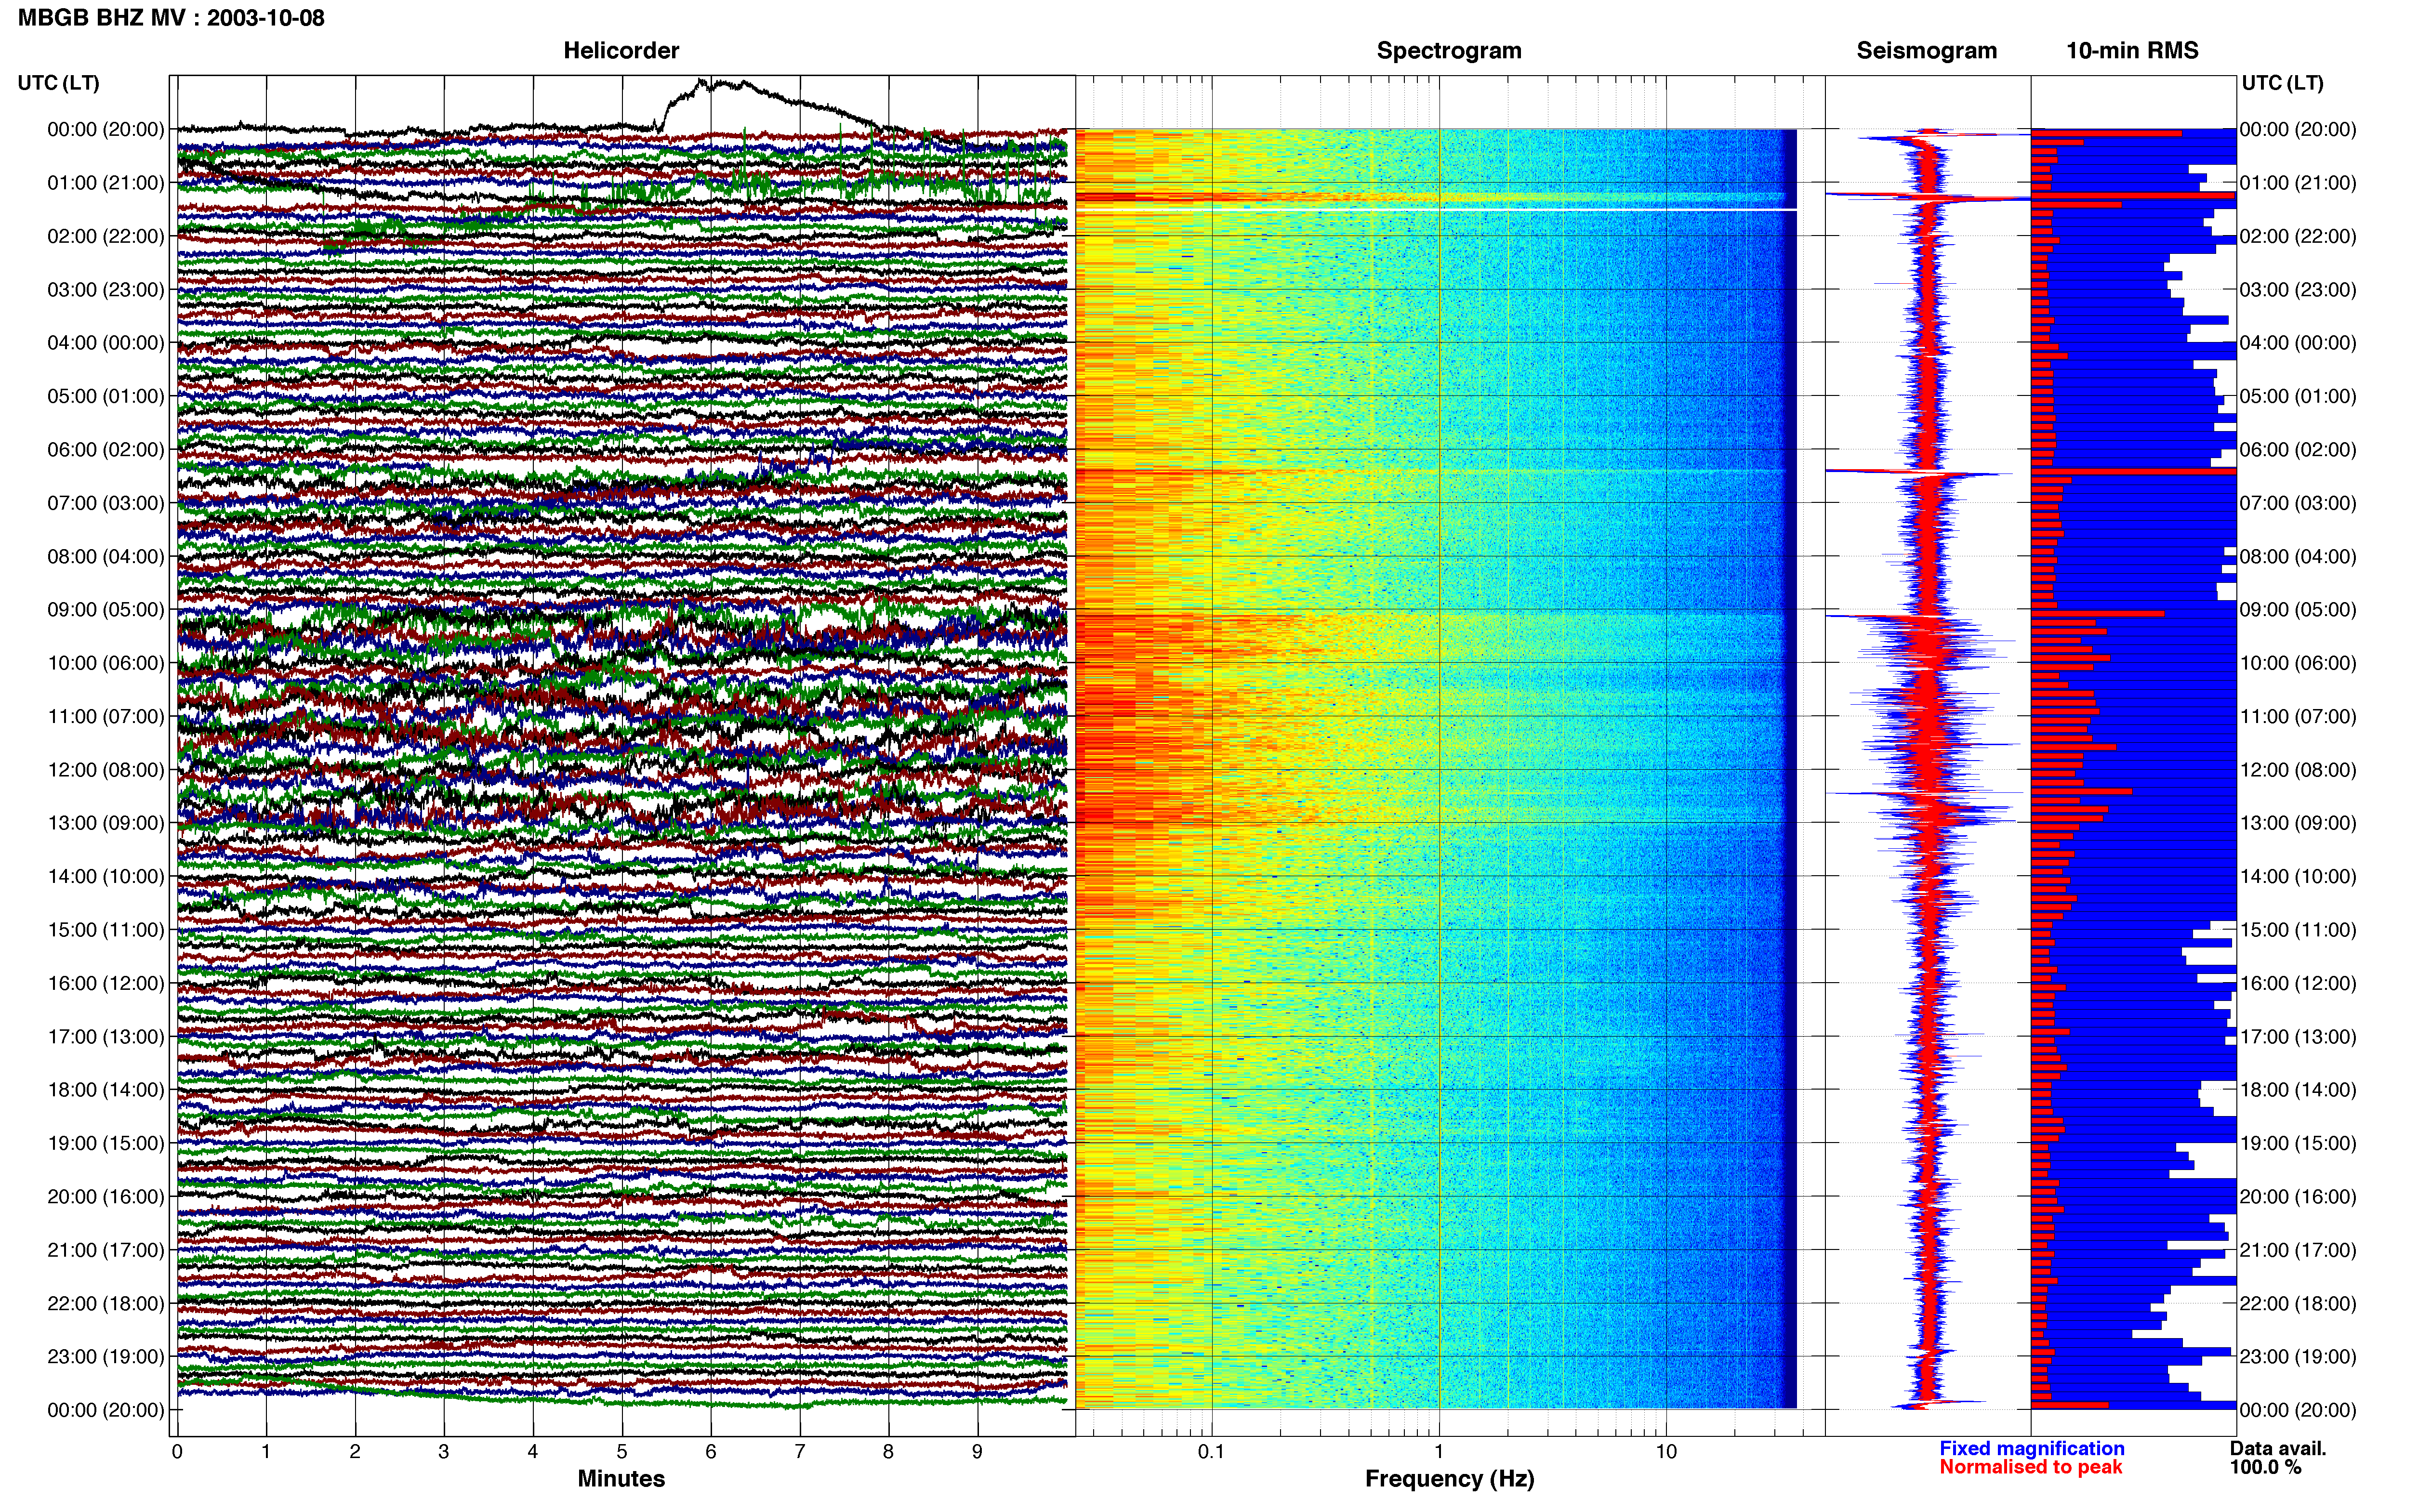Click the left 01:00 (21:00) time label
The width and height of the screenshot is (2418, 1512).
(106, 183)
